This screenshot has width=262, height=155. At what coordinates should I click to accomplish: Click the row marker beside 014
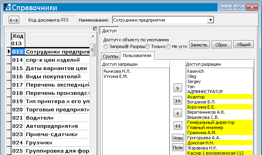[x=9, y=60]
